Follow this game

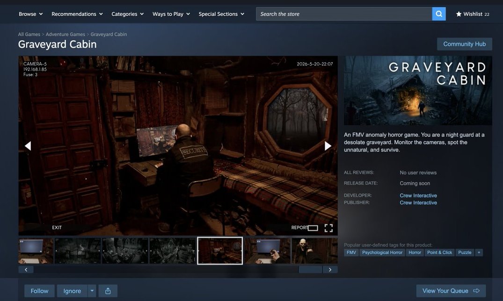pos(39,291)
